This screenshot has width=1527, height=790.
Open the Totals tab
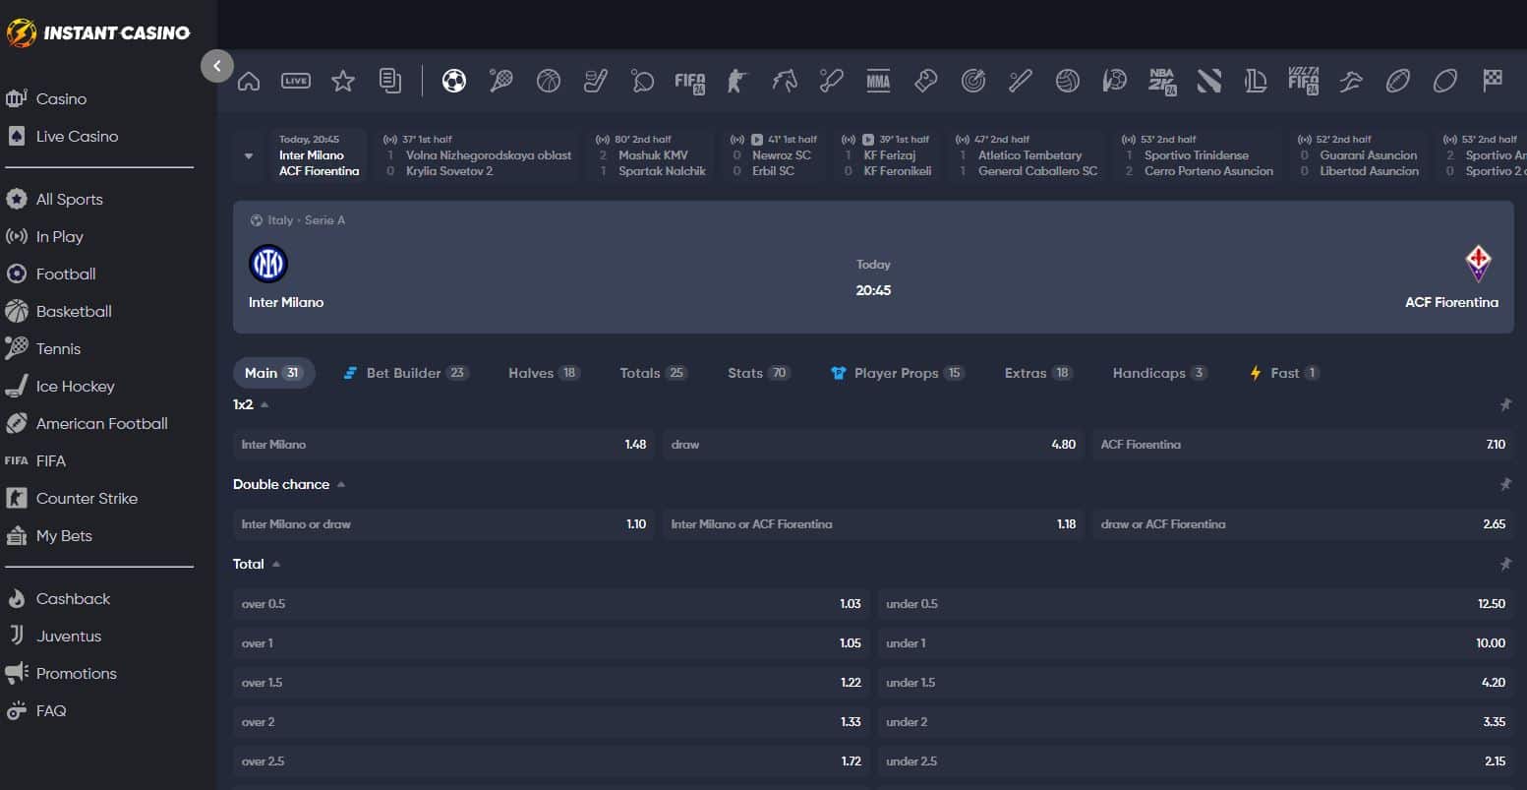[x=654, y=373]
